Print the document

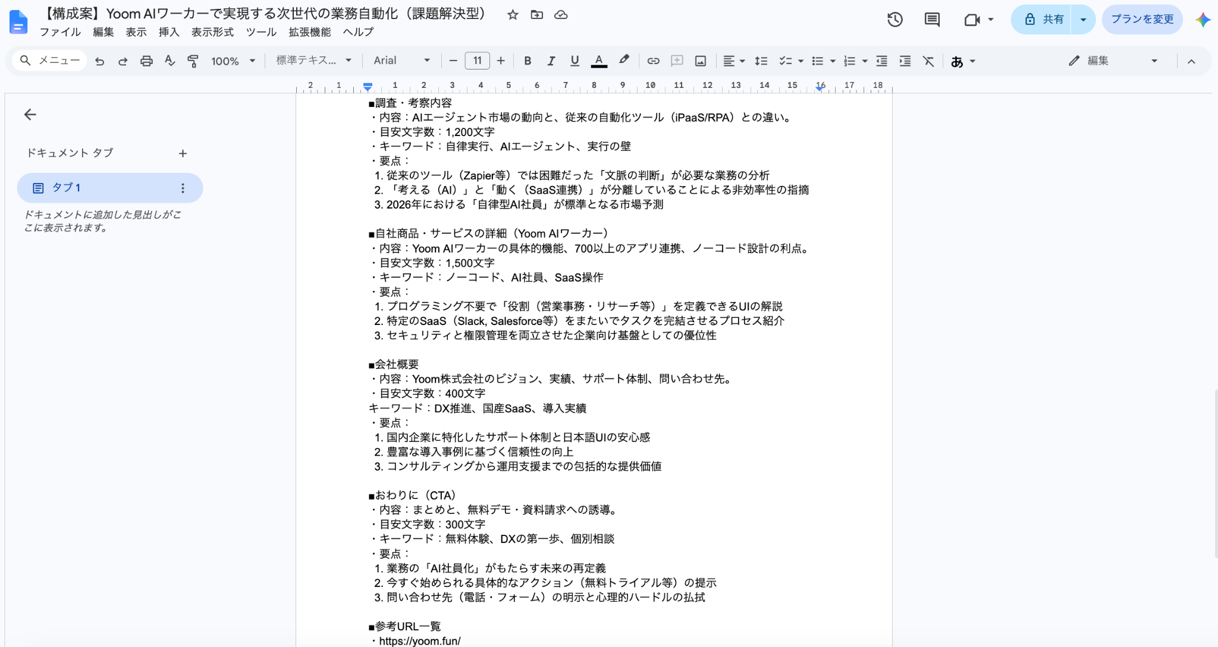coord(146,61)
